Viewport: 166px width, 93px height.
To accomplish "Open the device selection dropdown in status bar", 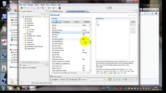I will (x=62, y=83).
